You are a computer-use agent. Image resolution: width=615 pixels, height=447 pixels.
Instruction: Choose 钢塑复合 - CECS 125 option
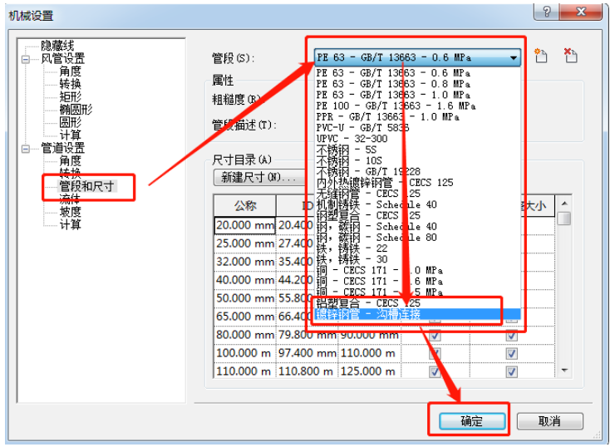(x=418, y=216)
